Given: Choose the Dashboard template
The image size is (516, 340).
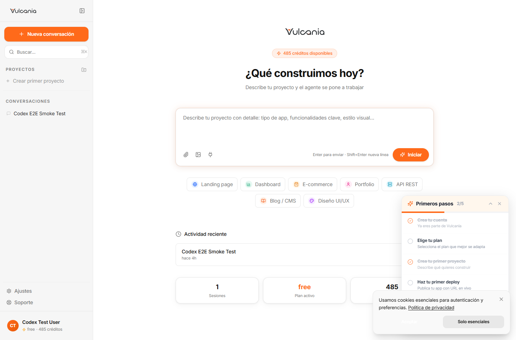Looking at the screenshot, I should tap(263, 184).
